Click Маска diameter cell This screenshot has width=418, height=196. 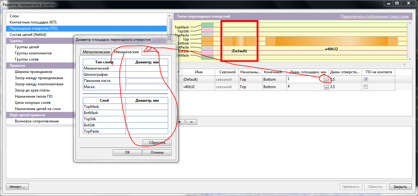pos(147,87)
